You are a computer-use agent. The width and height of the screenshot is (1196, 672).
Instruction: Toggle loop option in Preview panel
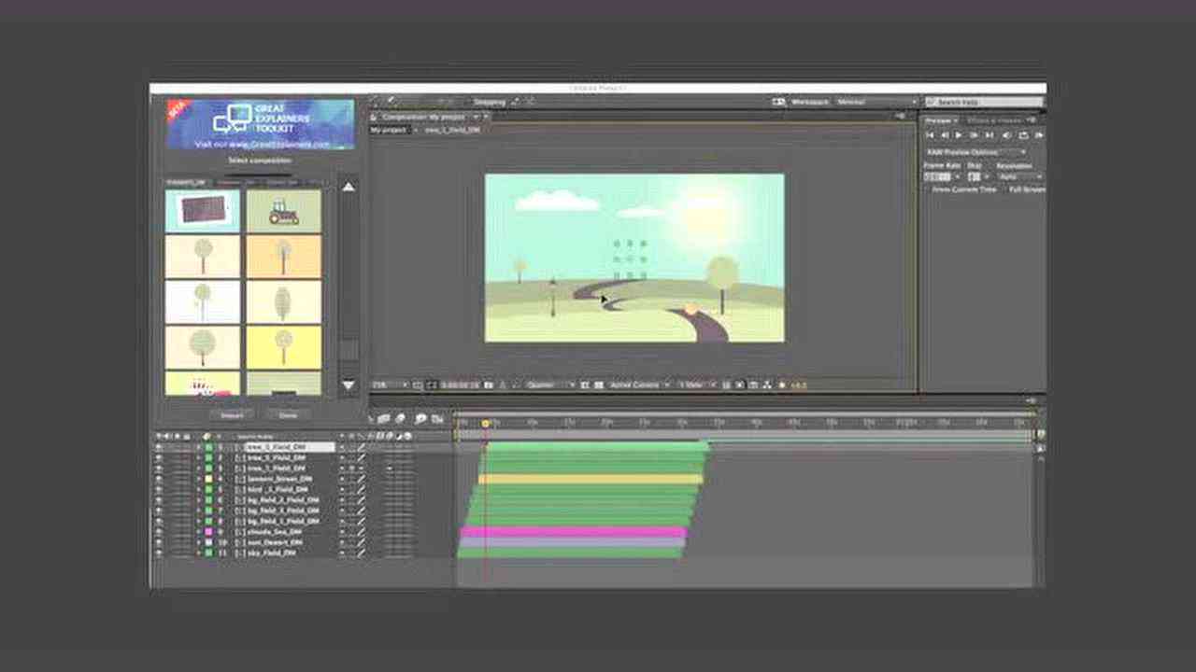pos(1023,135)
